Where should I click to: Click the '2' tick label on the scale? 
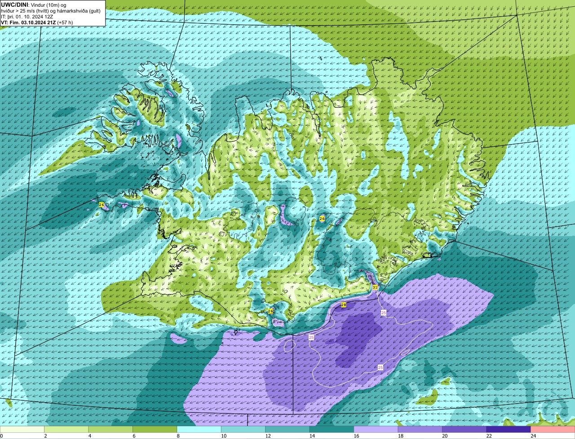(x=45, y=436)
